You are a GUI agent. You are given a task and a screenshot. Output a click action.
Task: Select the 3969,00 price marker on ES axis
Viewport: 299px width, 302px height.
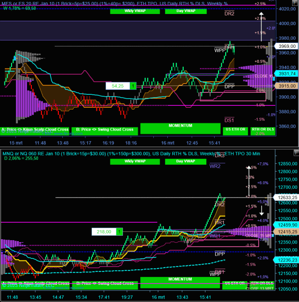286,46
